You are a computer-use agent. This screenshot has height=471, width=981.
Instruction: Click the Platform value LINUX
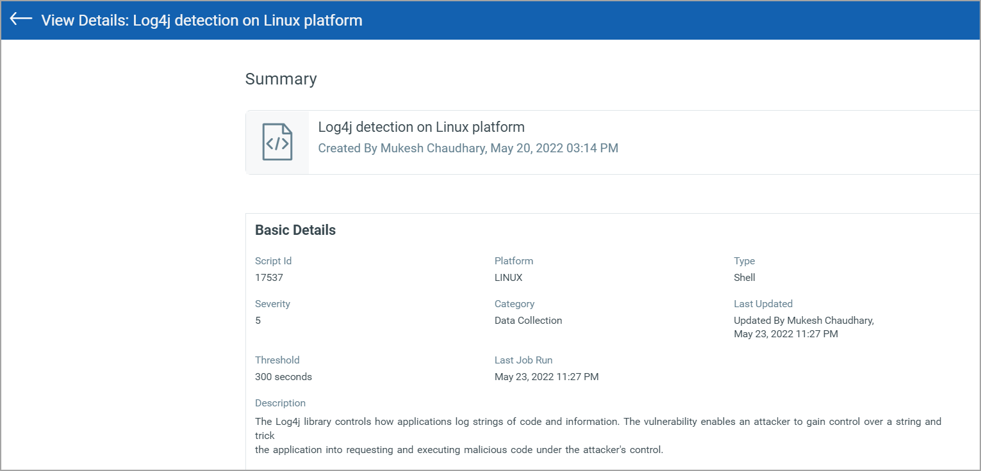pos(508,278)
